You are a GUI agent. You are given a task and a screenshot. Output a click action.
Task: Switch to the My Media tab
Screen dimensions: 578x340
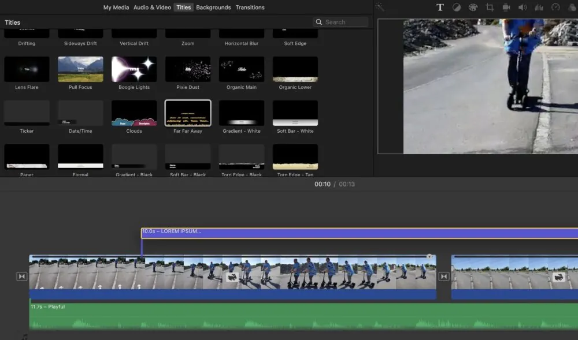point(116,8)
